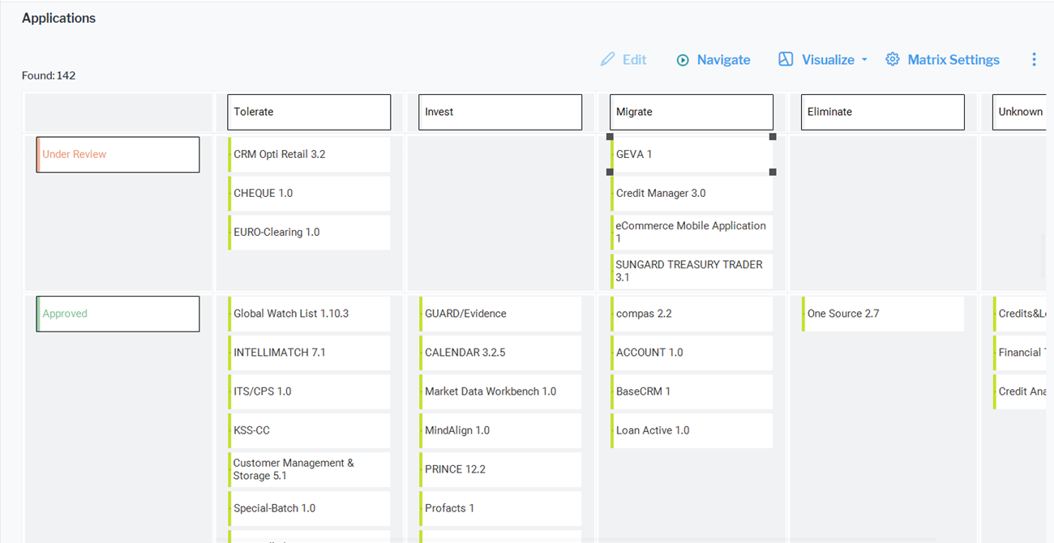Screen dimensions: 1054x543
Task: Open the One Source 2.7 card
Action: point(883,314)
